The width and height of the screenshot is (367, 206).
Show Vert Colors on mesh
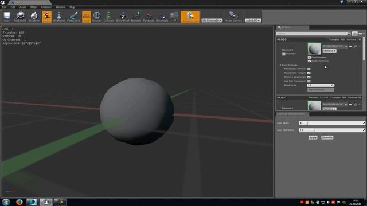pos(73,17)
